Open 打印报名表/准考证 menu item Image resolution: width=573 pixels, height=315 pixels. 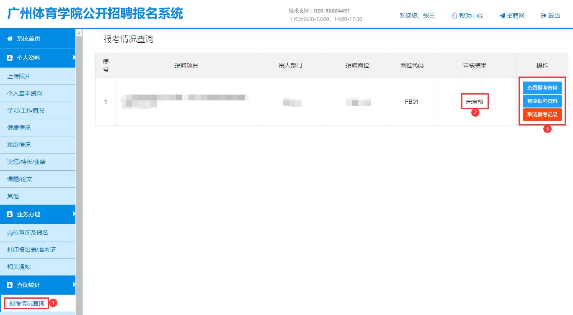[x=31, y=250]
